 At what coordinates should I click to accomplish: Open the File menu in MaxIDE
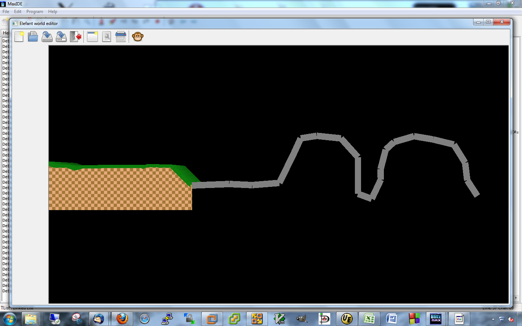pos(6,12)
